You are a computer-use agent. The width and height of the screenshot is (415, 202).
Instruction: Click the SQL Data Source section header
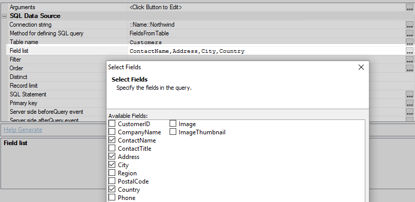(35, 16)
